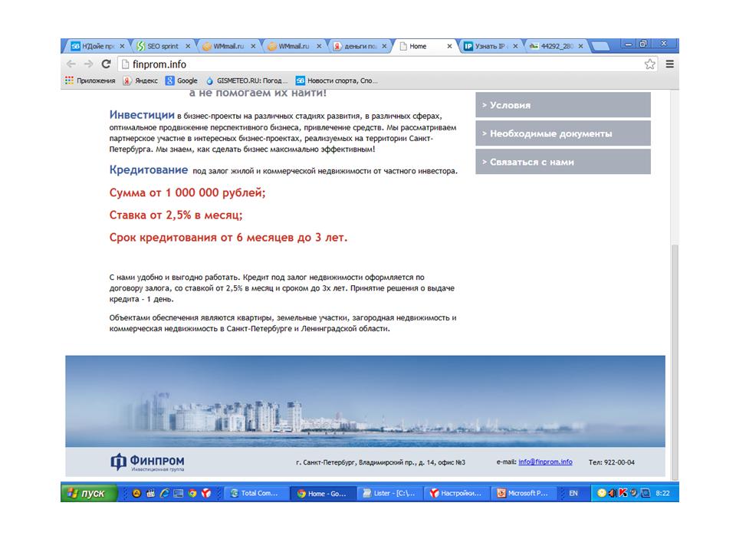
Task: Click the text Сумма от 1 000 000 рублей
Action: coord(187,193)
